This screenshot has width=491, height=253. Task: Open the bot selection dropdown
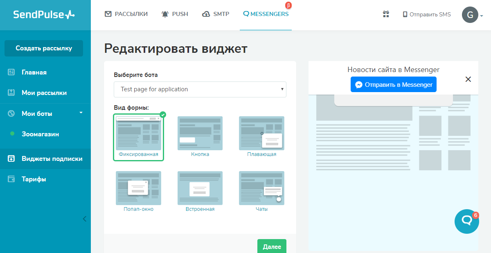coord(200,89)
